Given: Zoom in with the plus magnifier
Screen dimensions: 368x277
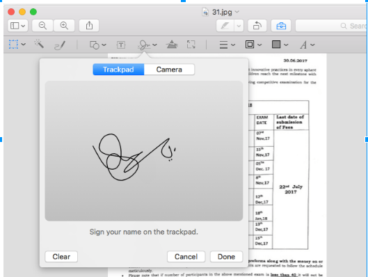Looking at the screenshot, I should coord(64,25).
